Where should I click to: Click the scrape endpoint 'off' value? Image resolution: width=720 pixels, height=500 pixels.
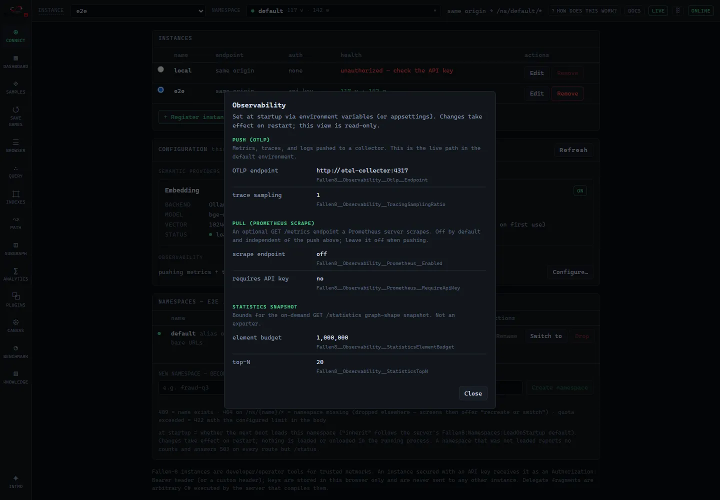click(321, 254)
